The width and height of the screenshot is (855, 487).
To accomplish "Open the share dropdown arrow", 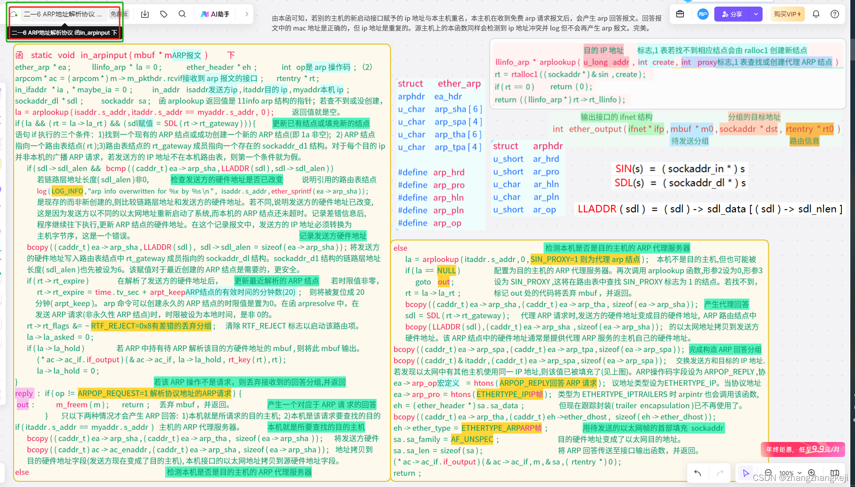I will pyautogui.click(x=756, y=14).
